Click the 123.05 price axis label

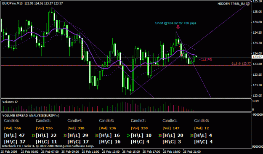click(258, 96)
